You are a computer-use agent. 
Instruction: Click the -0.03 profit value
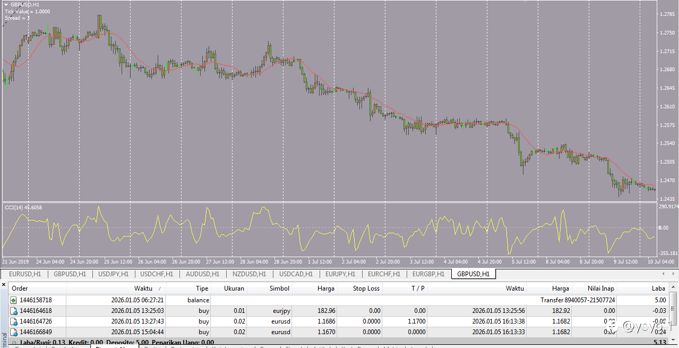point(658,311)
